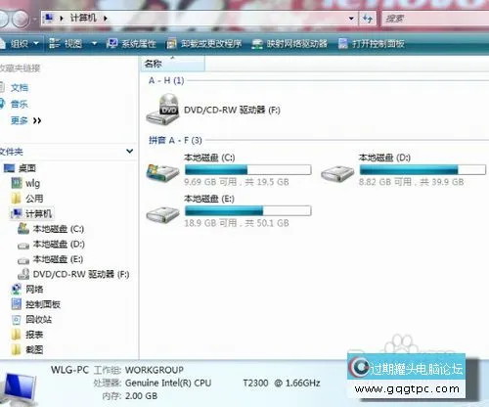Screen dimensions: 489x407
Task: Click 本地磁盘 (E:) label in main pane
Action: (209, 199)
